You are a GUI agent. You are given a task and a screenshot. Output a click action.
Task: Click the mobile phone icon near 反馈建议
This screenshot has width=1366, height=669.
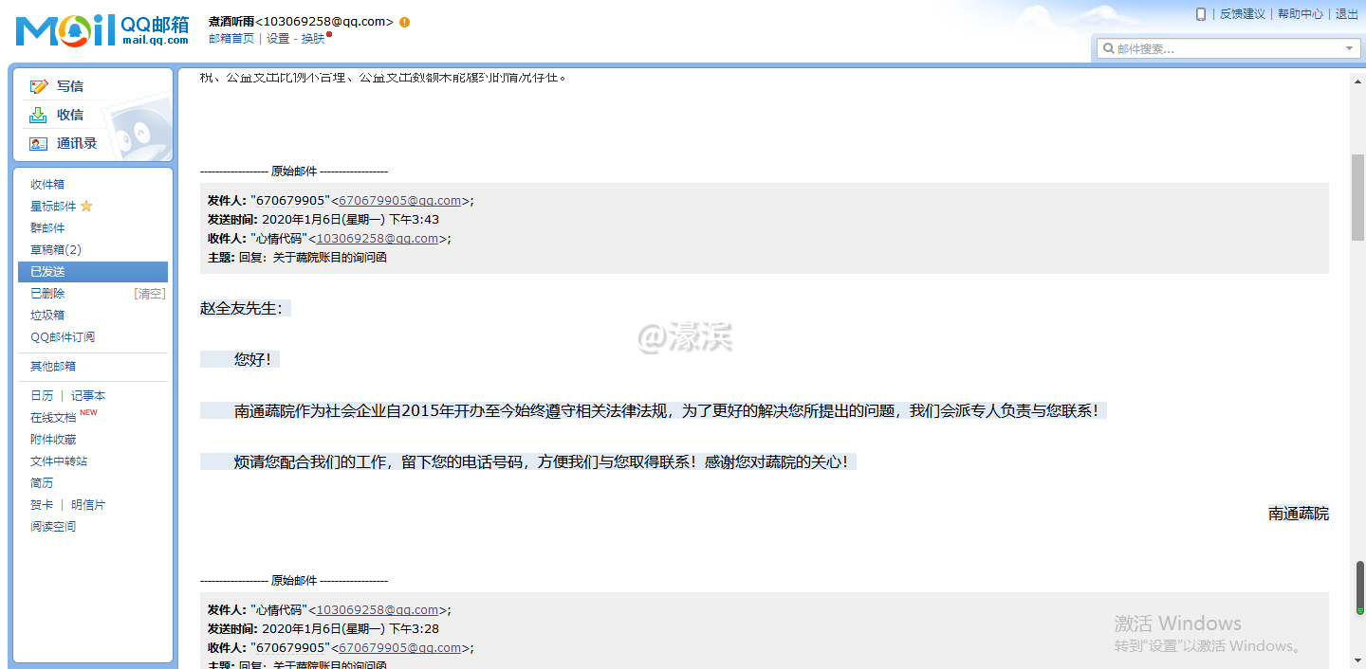[x=1201, y=13]
